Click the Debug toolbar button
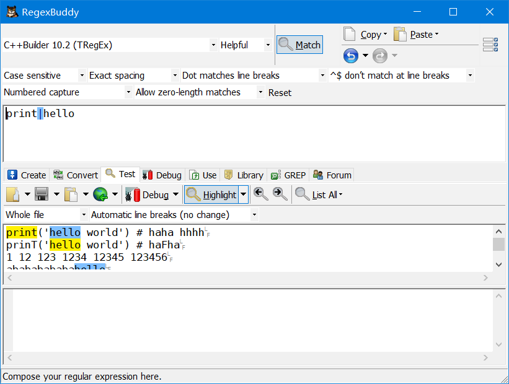Viewport: 509px width, 384px height. (147, 194)
